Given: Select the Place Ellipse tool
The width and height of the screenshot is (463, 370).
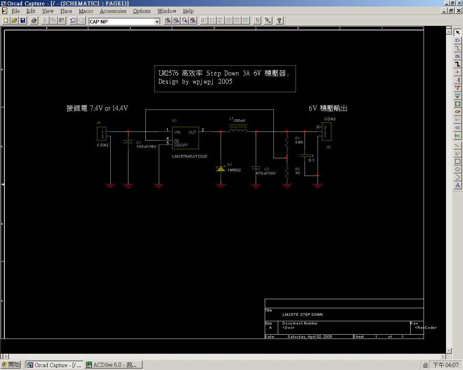Looking at the screenshot, I should click(457, 169).
